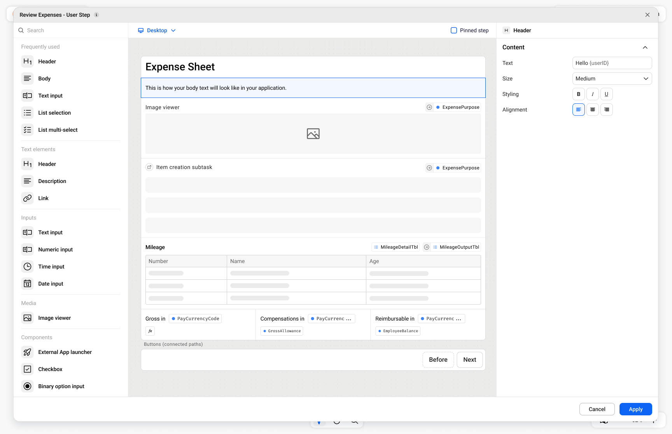Click the fx formula icon under Gross in
This screenshot has width=672, height=434.
pos(150,331)
